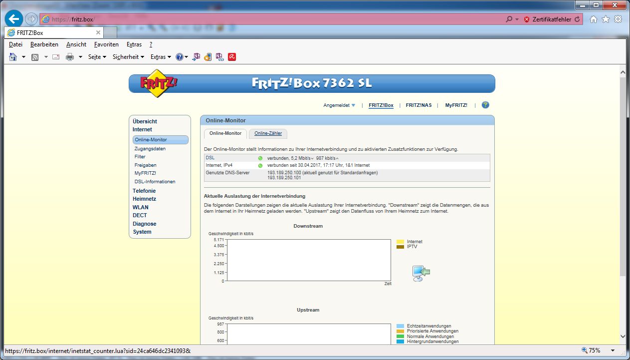Close the FRITZ!Box browser tab

(98, 32)
